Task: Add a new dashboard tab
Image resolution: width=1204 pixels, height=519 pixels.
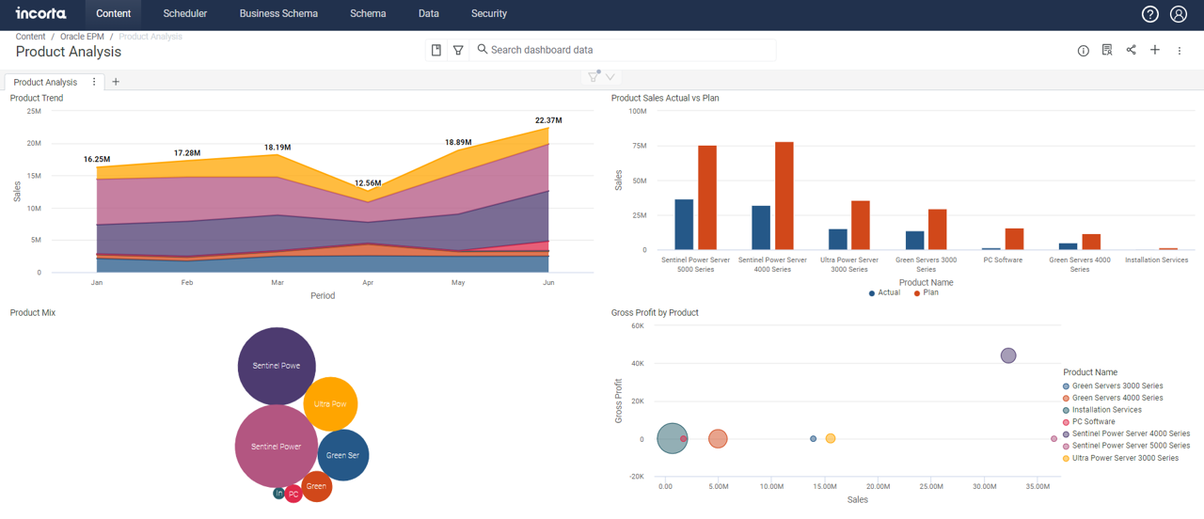Action: 116,82
